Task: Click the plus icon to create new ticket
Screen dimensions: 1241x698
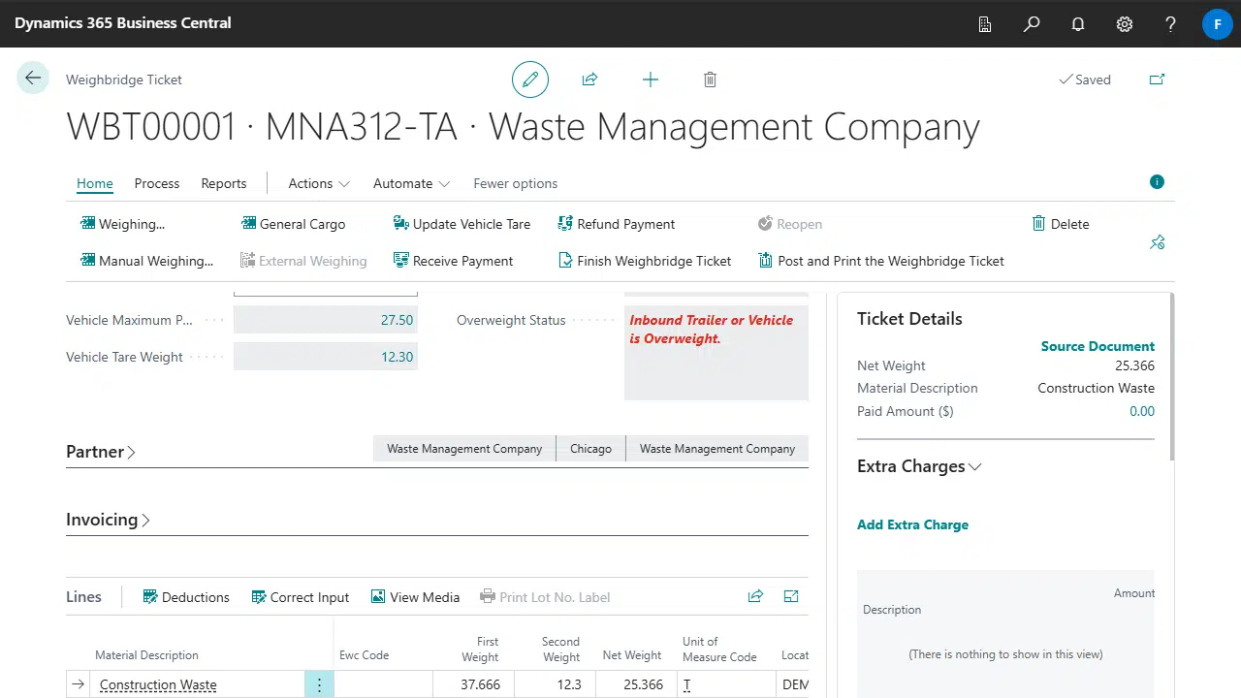Action: [x=651, y=79]
